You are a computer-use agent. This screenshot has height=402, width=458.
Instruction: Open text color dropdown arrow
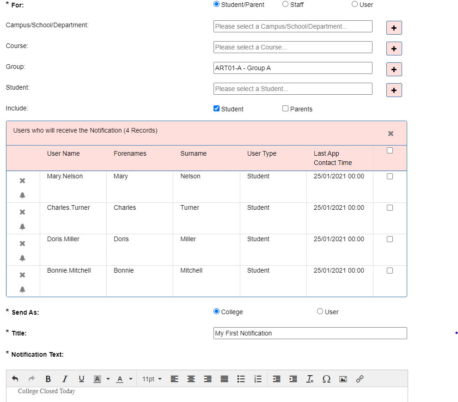131,379
